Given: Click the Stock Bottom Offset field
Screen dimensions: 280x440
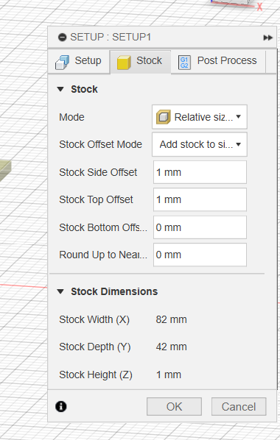Looking at the screenshot, I should tap(200, 227).
